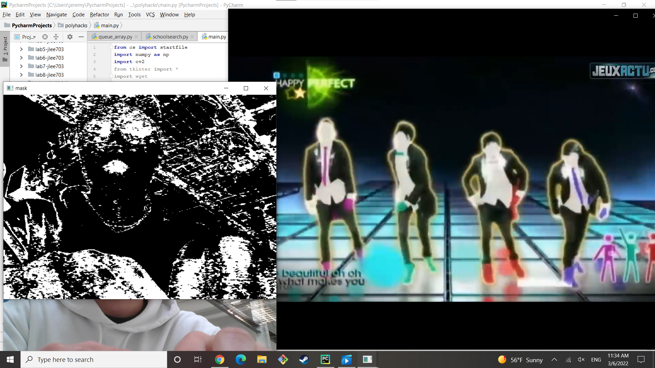
Task: Open the Refactor menu
Action: click(x=99, y=15)
